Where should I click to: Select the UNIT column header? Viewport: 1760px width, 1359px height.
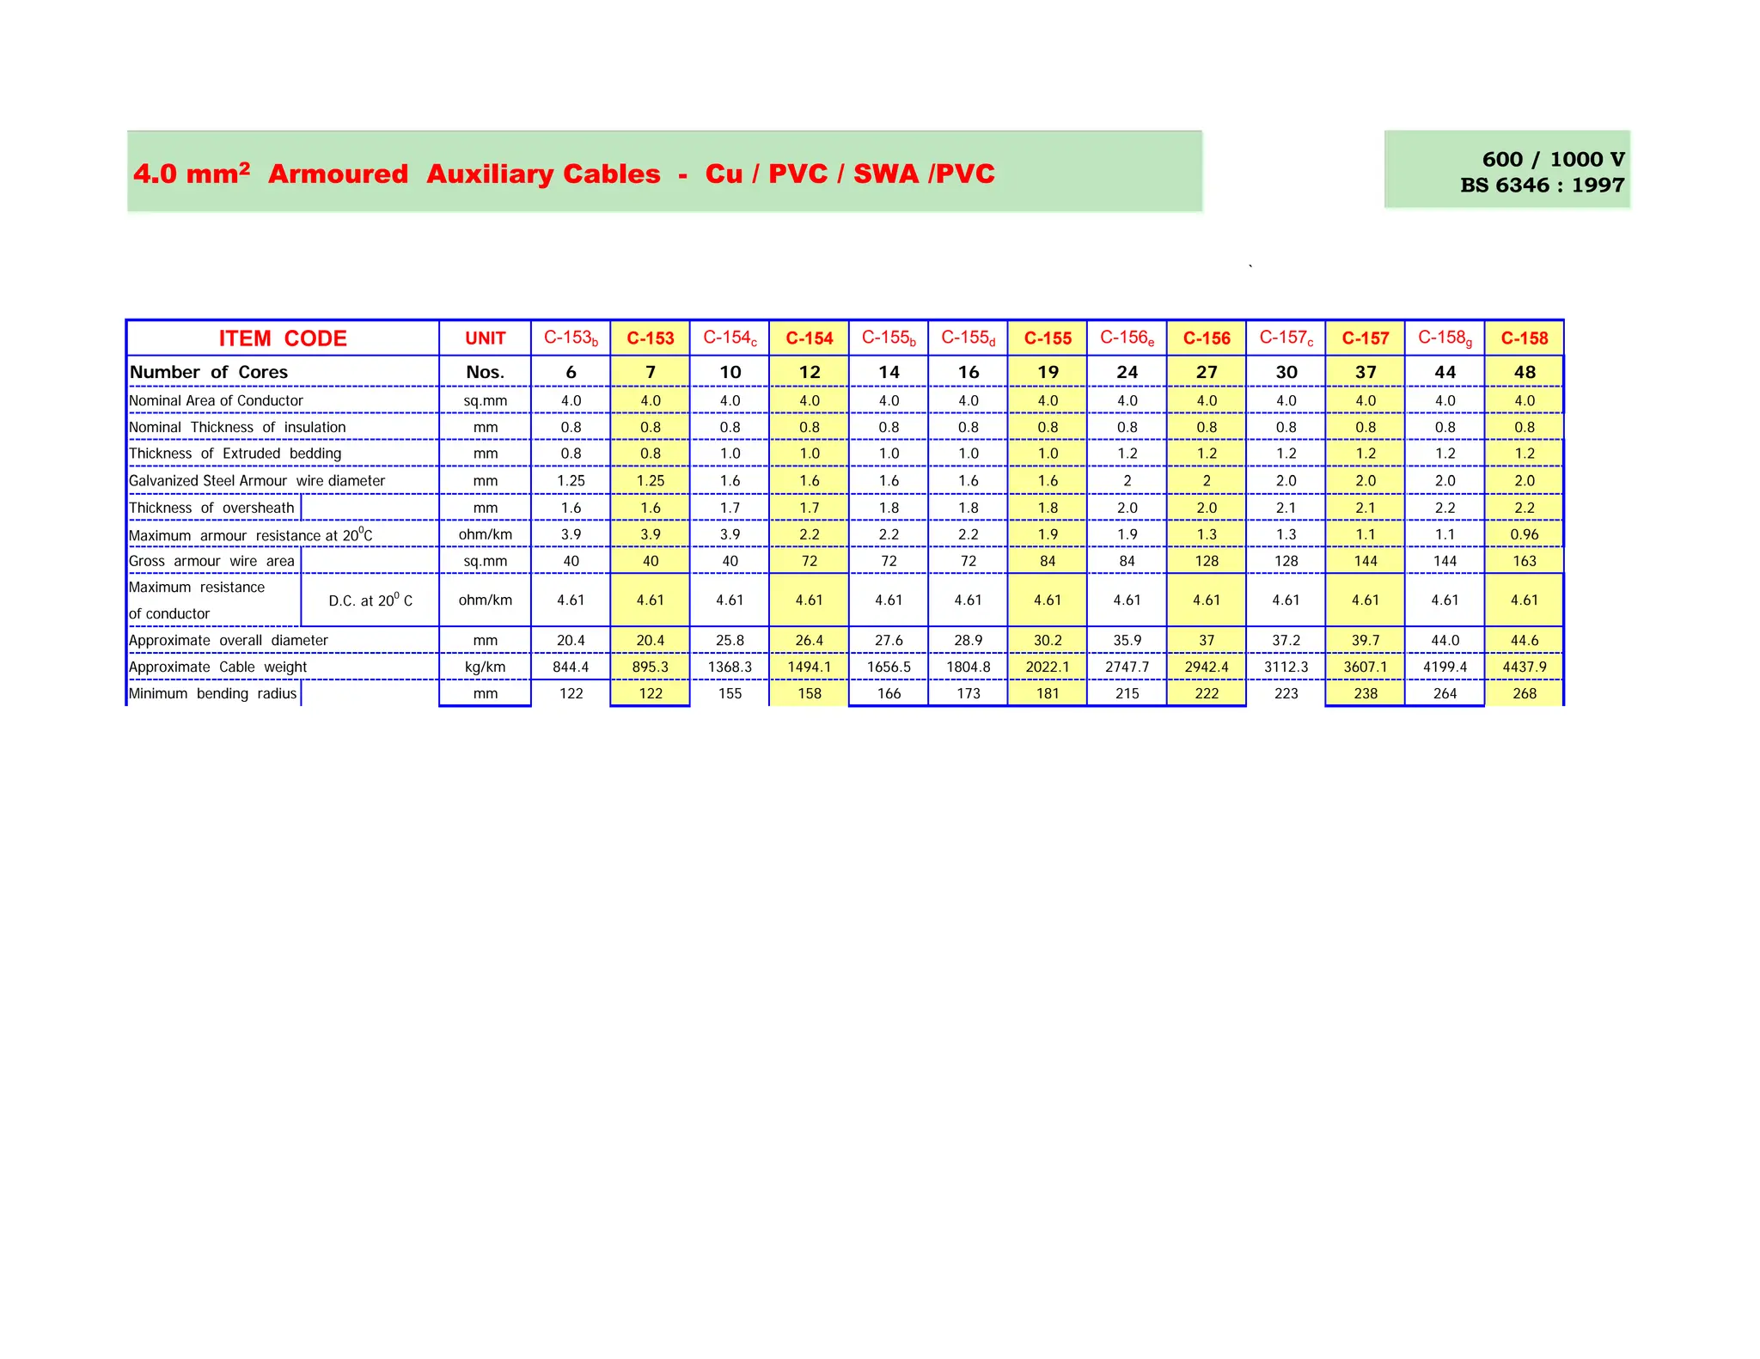[485, 338]
